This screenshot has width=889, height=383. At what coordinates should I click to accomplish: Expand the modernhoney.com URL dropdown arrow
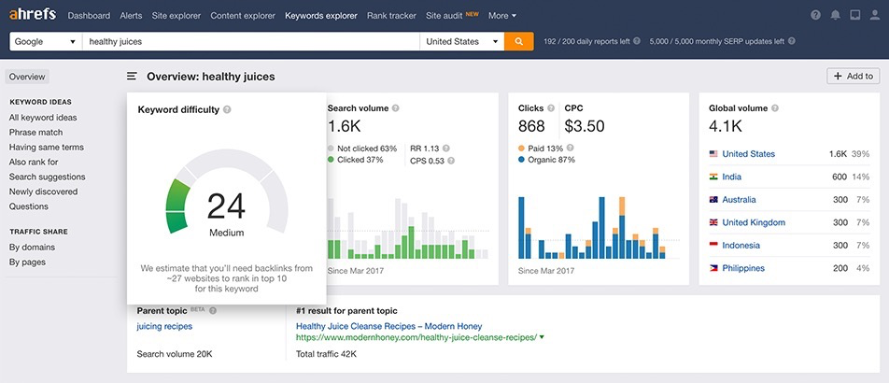point(542,337)
